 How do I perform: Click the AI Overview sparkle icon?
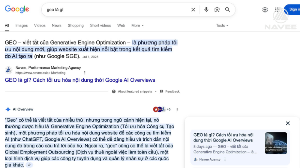coord(8,109)
